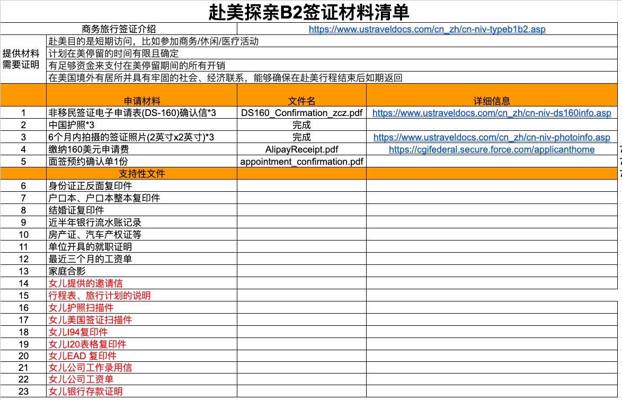Select cell 女儿提供的邀请信
Screen dimensions: 622x400
click(x=141, y=283)
